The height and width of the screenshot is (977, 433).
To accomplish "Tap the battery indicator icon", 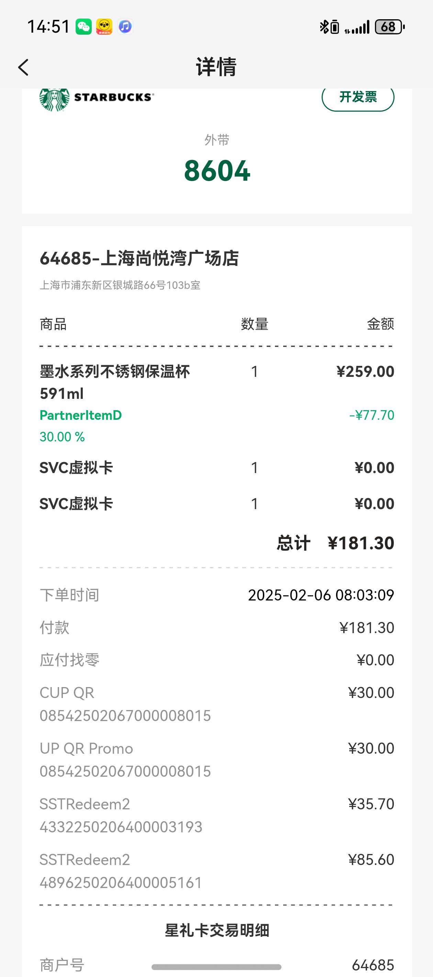I will 390,27.
